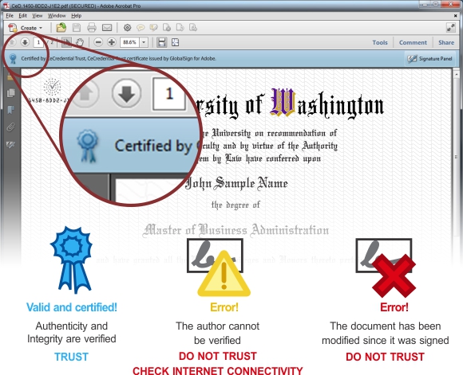463x375 pixels.
Task: Click the Print icon in toolbar
Action: [92, 28]
